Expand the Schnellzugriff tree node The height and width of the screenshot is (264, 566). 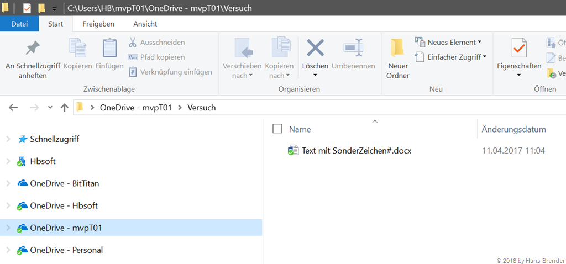pyautogui.click(x=8, y=139)
